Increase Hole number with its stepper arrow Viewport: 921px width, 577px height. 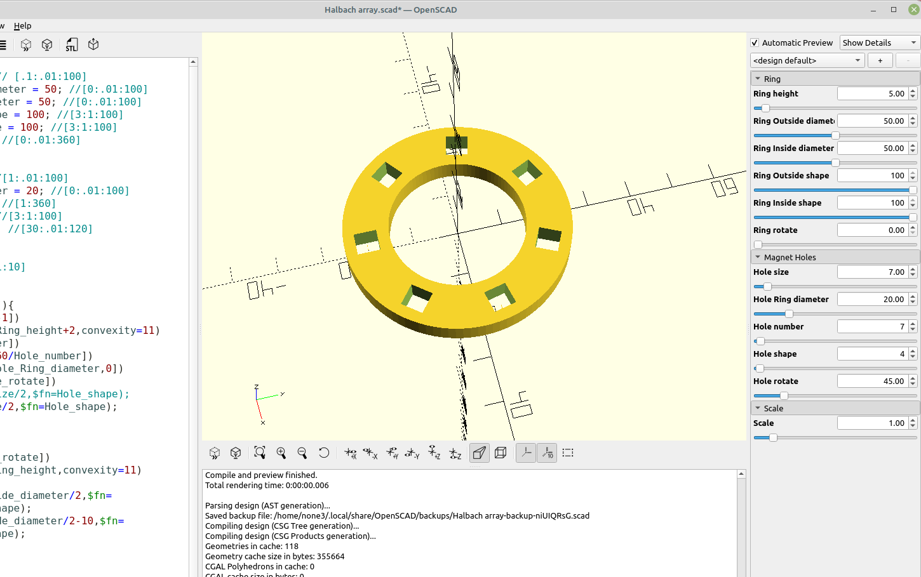(913, 323)
